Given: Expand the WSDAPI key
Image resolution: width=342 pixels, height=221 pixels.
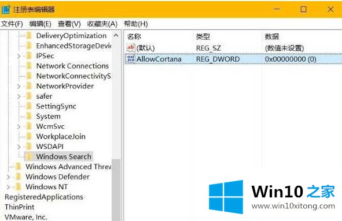Looking at the screenshot, I should point(19,147).
